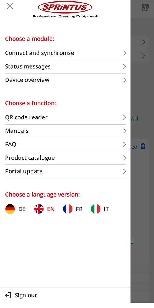The width and height of the screenshot is (154, 308).
Task: Choose the French flag icon
Action: coord(68,209)
